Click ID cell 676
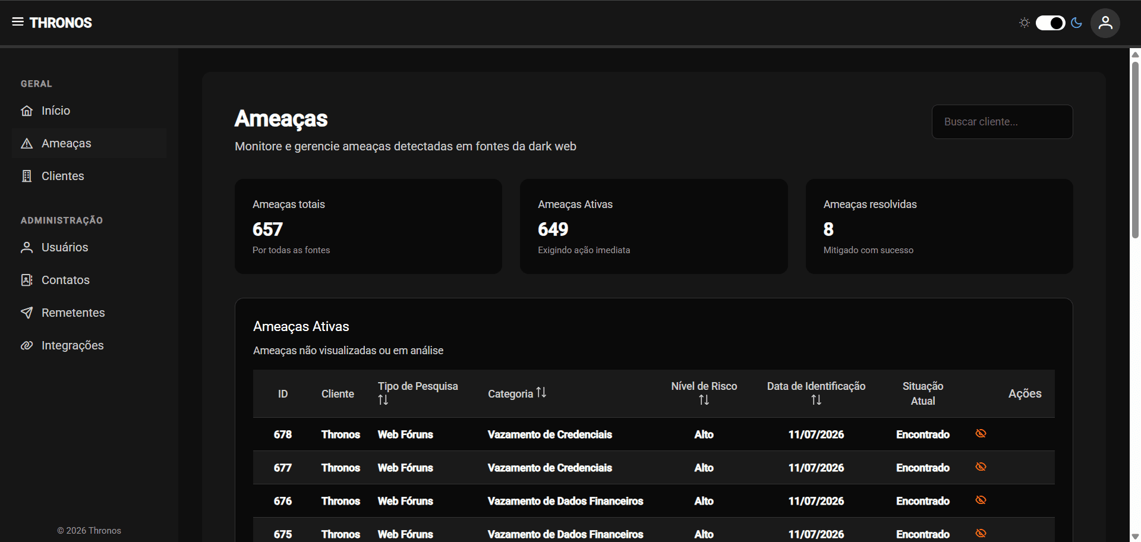Screen dimensions: 1141x542 (x=283, y=501)
